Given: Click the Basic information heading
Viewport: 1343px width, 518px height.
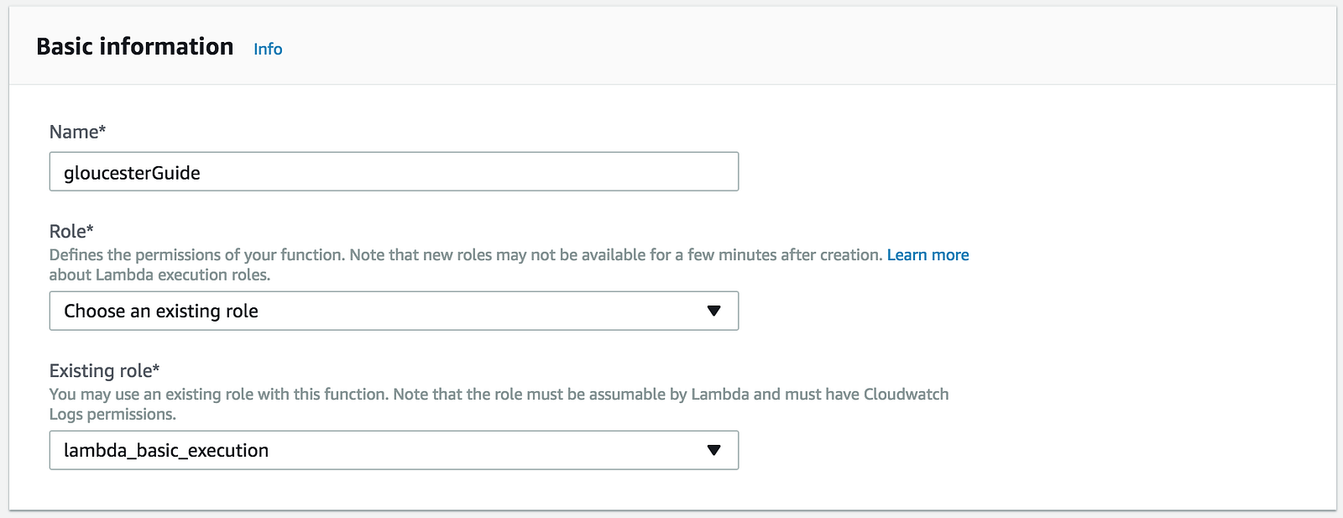Looking at the screenshot, I should [135, 47].
